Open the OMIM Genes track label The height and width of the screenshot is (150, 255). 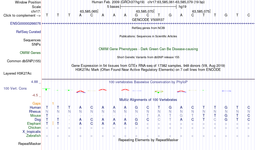tap(30, 53)
